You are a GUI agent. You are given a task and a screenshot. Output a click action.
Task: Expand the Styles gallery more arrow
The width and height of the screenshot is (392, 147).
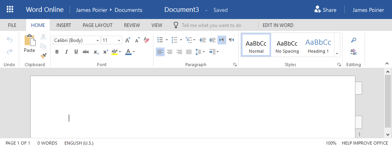coord(337,54)
